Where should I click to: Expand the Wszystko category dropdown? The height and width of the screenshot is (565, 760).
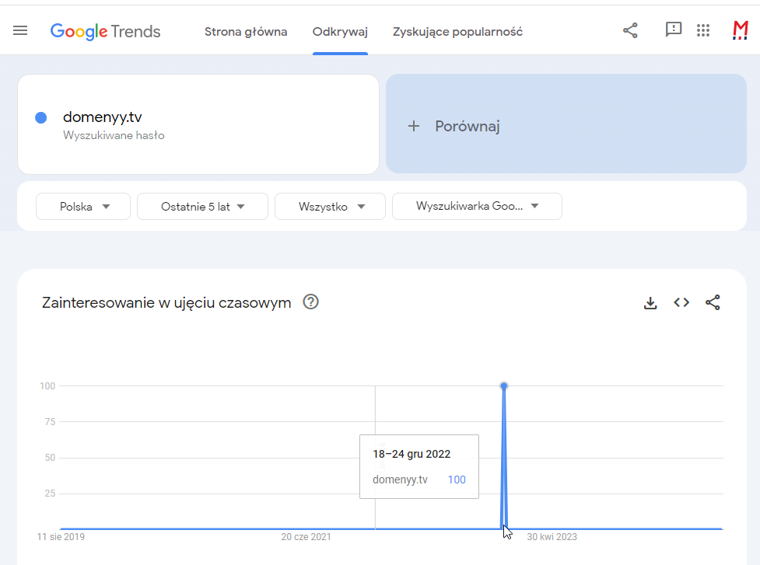tap(330, 207)
